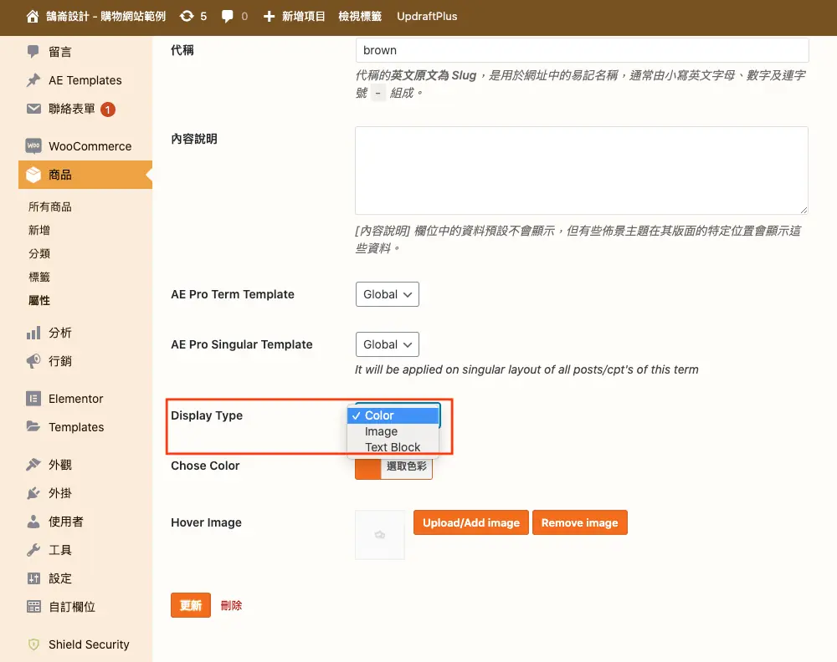Click the 分析 bar chart icon
The image size is (837, 662).
(33, 334)
